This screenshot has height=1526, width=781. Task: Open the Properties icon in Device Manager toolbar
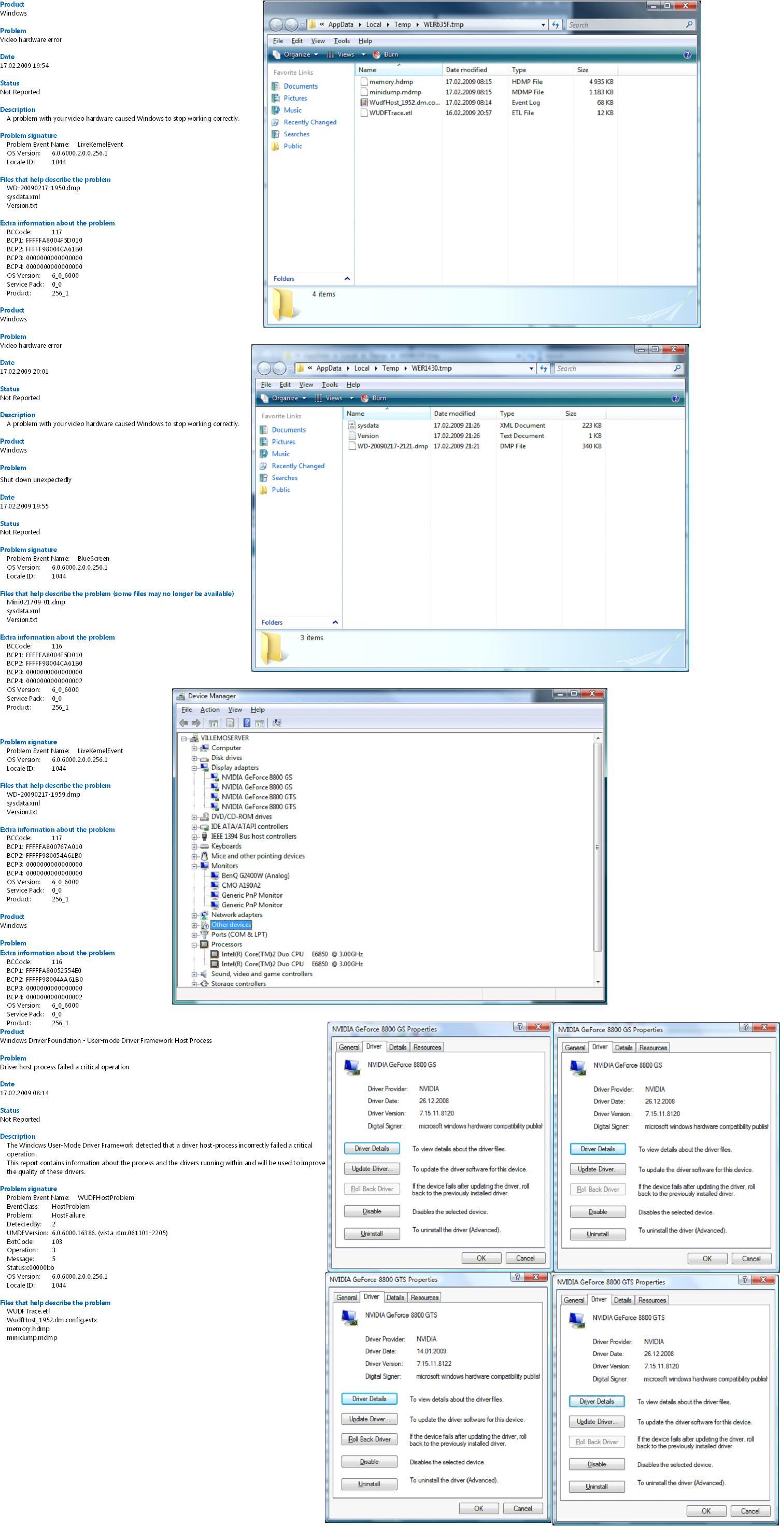pos(230,723)
